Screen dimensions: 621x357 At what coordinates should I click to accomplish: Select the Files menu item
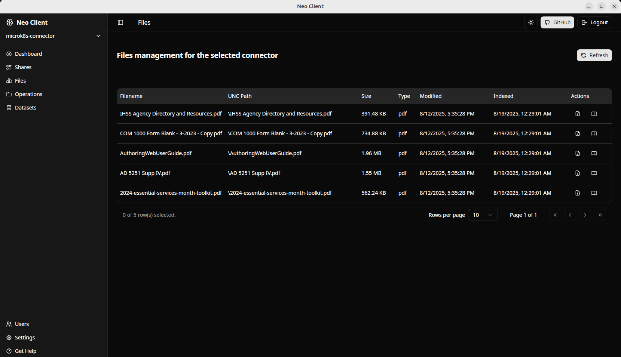tap(20, 80)
